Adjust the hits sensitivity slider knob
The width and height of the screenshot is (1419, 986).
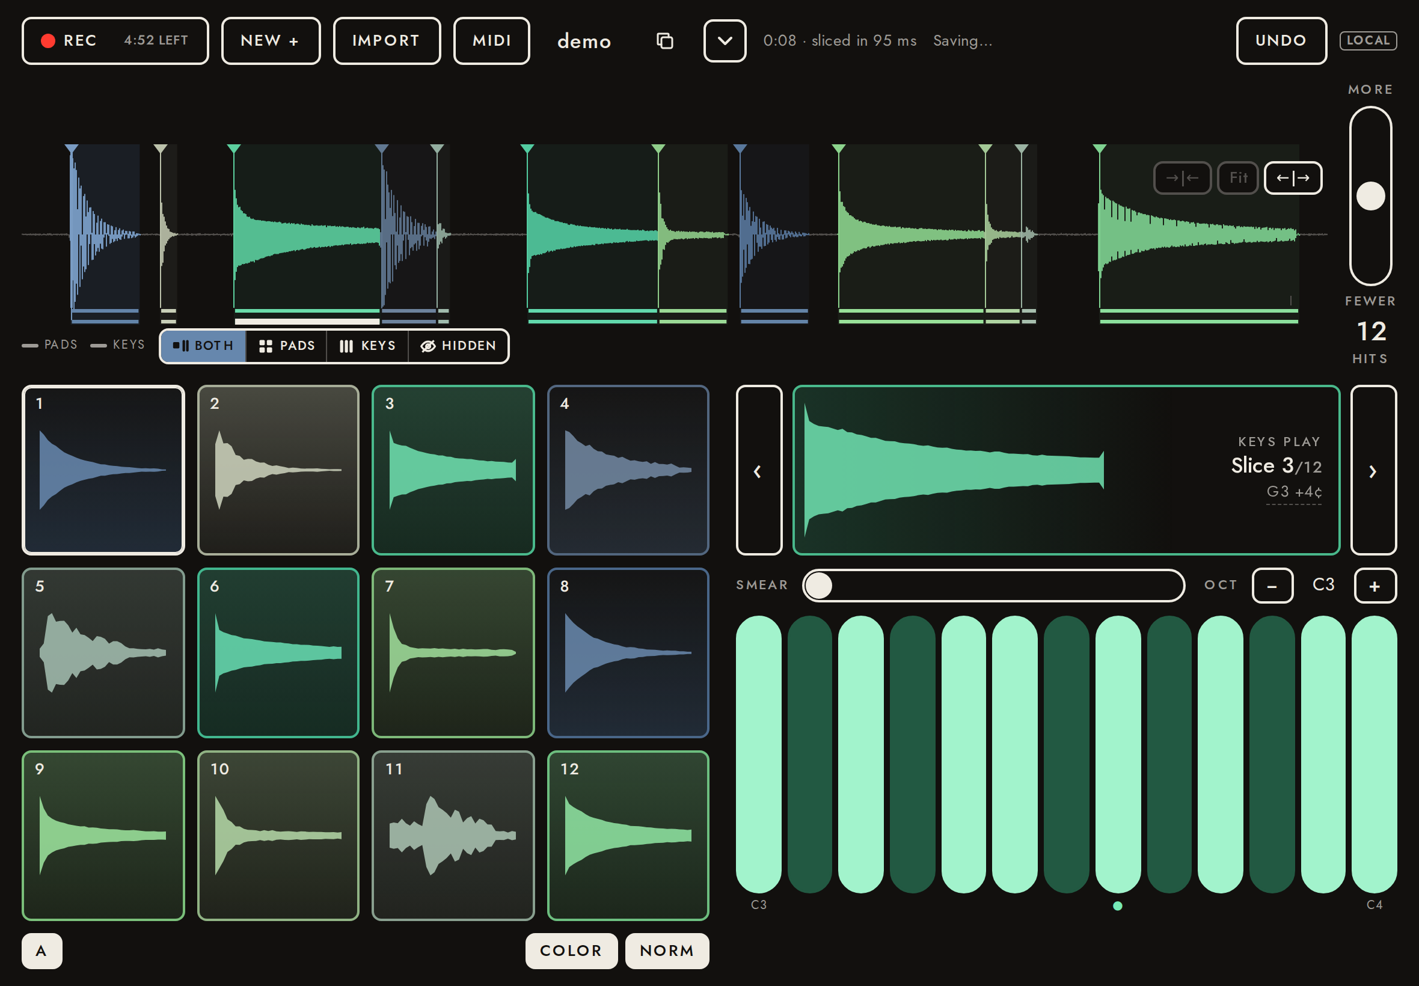coord(1370,196)
